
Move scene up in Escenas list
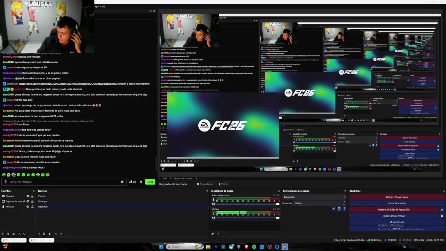pyautogui.click(x=56, y=234)
